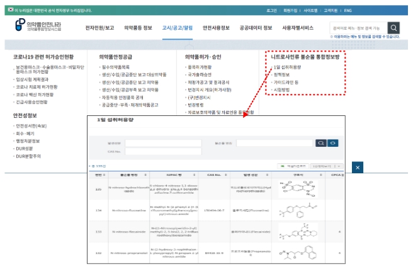Click the 발생성분 input field
The width and height of the screenshot is (413, 271).
163,143
